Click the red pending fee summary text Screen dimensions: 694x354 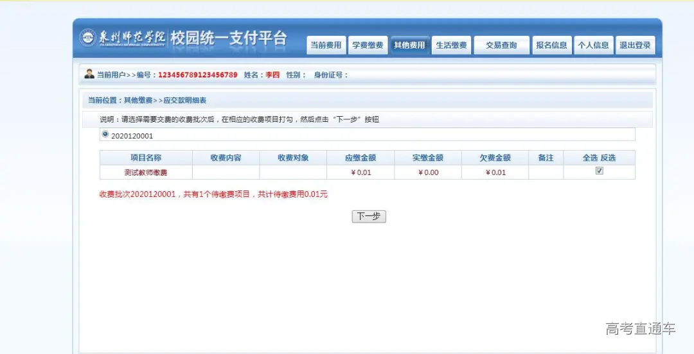coord(213,194)
